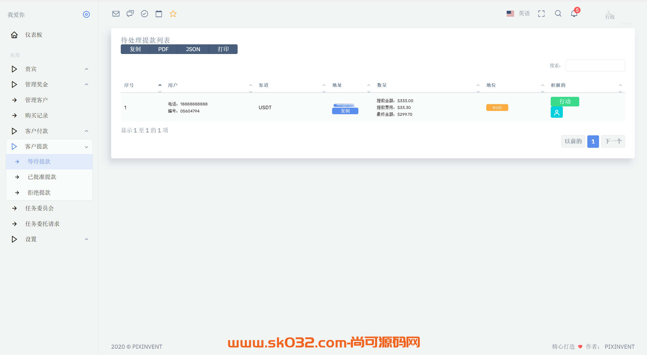Click the arrow icon beside 任务委员会
The height and width of the screenshot is (355, 647).
tap(14, 208)
